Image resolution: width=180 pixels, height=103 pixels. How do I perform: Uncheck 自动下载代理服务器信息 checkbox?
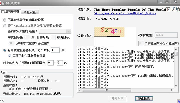pyautogui.click(x=10, y=55)
